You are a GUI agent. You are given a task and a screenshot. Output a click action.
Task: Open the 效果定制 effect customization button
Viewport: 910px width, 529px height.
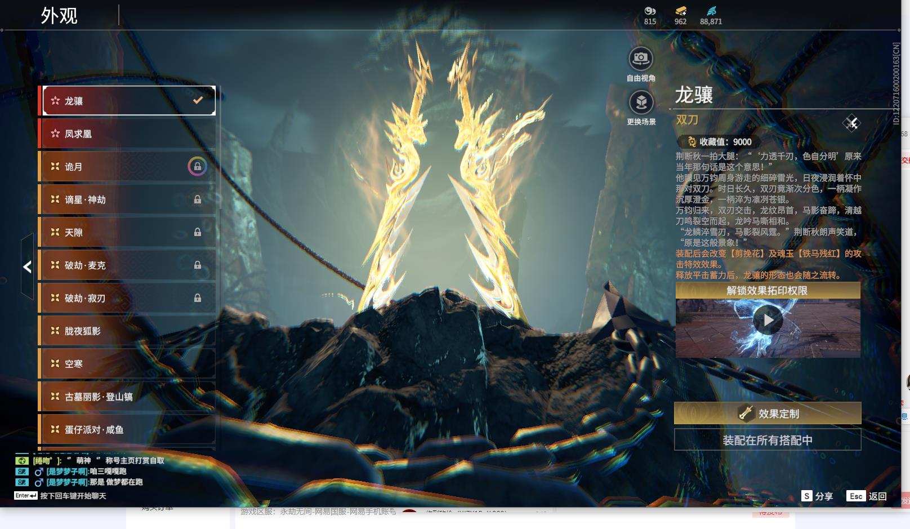coord(767,414)
